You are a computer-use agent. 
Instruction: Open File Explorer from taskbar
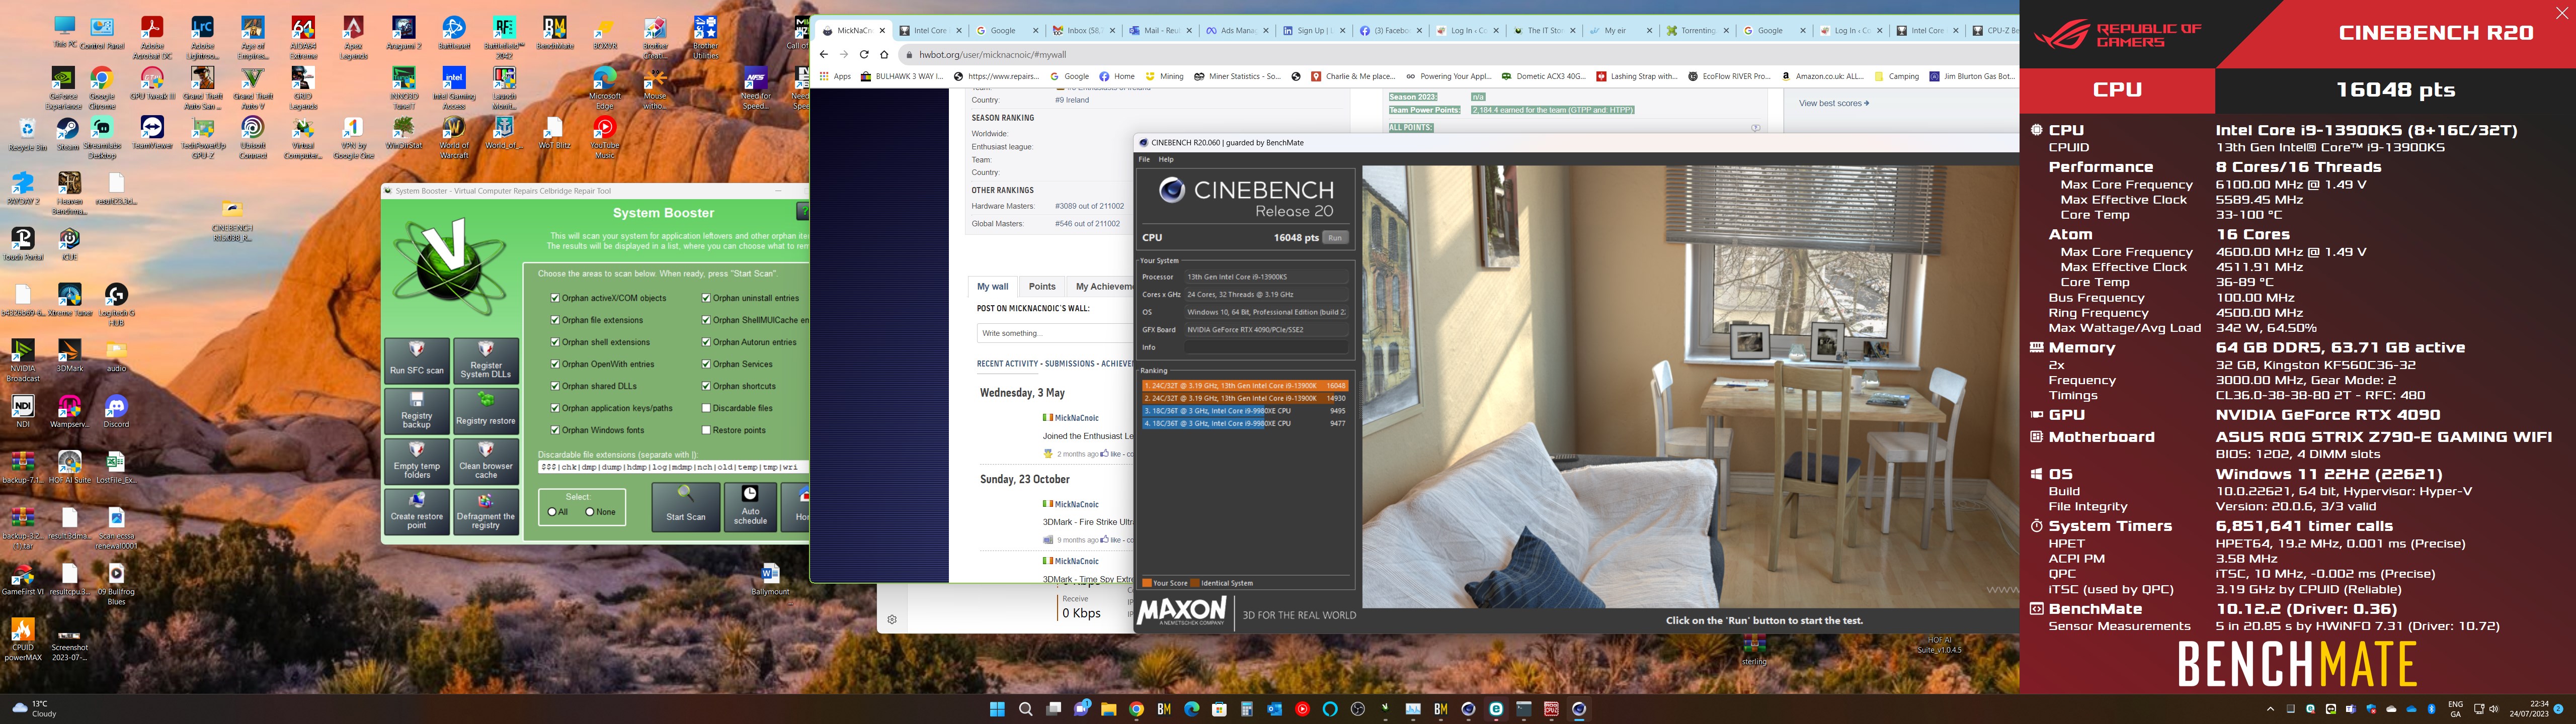(1108, 709)
